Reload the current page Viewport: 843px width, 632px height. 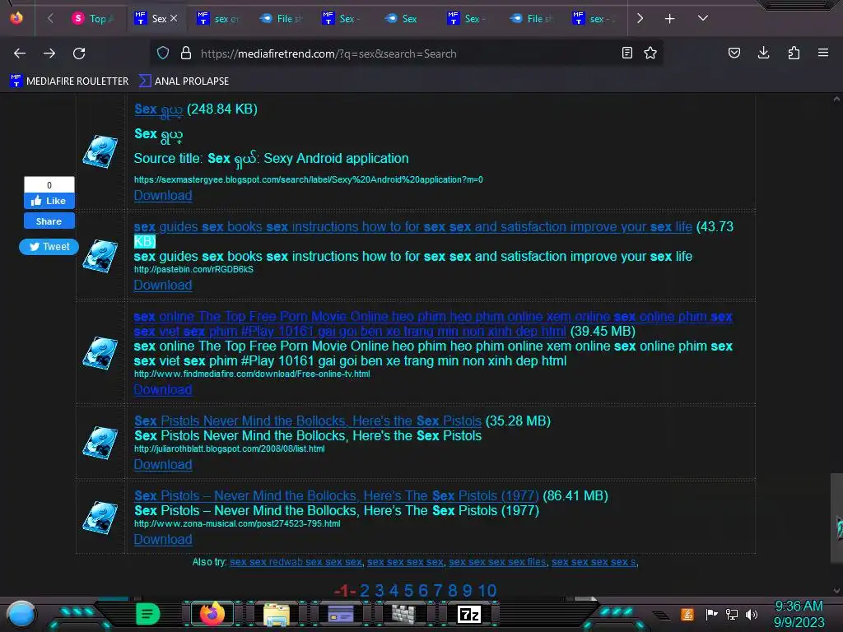tap(79, 53)
